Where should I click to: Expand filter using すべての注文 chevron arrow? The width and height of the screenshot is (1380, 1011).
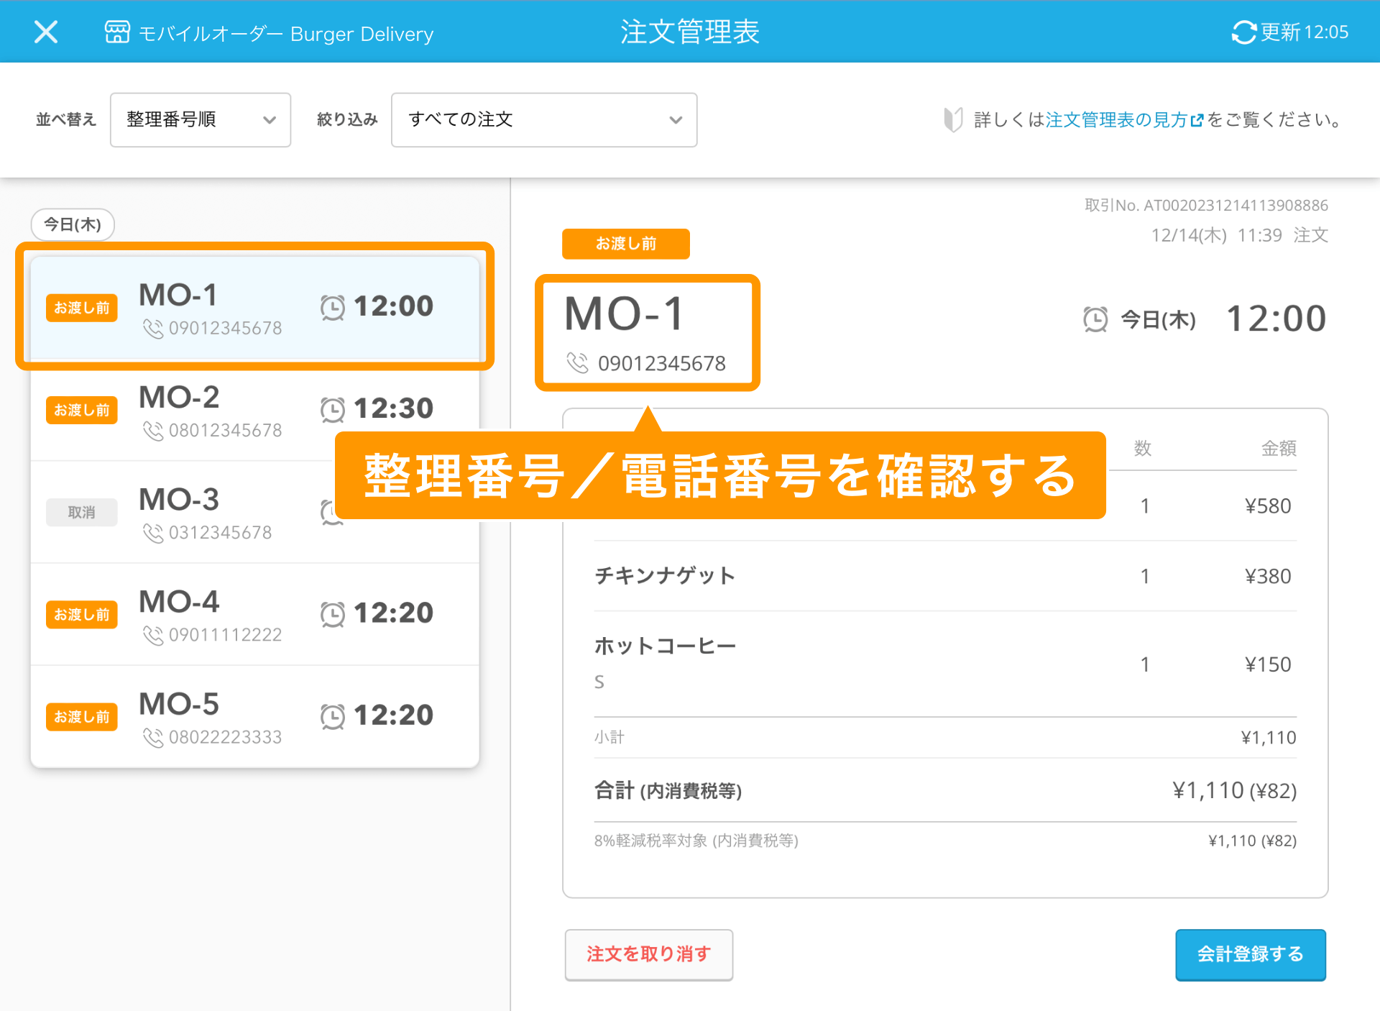(675, 120)
